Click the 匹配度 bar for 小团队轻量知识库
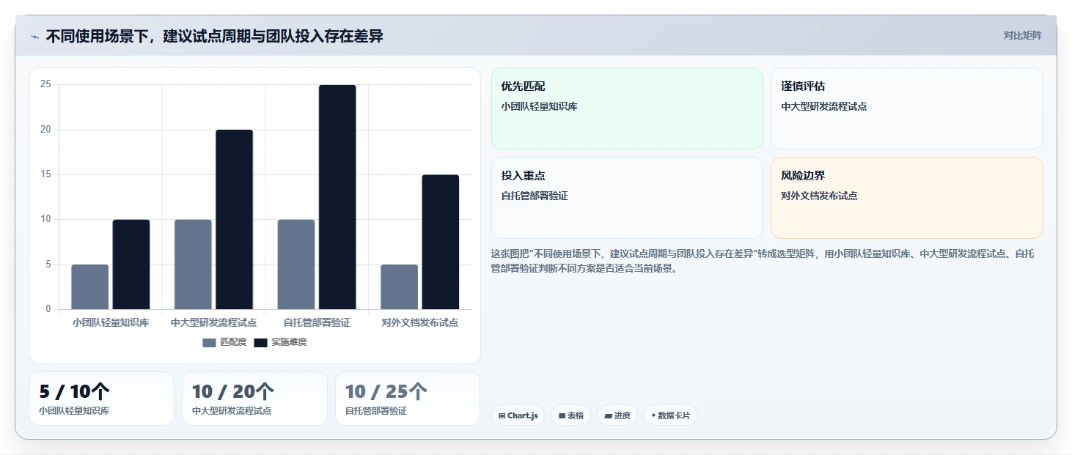 (90, 286)
